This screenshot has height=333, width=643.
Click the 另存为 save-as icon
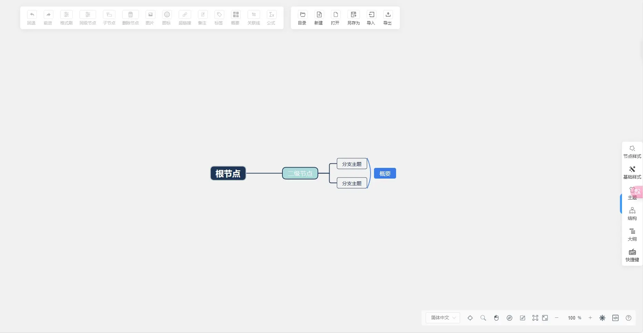click(353, 18)
